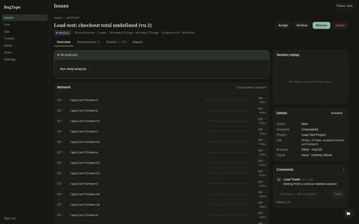This screenshot has width=359, height=224.
Task: Open Setup from the sidebar
Action: point(25,46)
